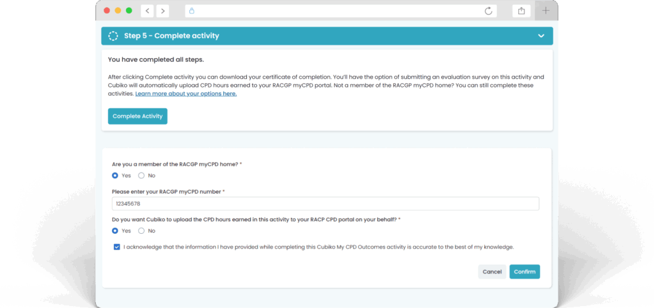655x308 pixels.
Task: Click the Complete Activity button
Action: [138, 116]
